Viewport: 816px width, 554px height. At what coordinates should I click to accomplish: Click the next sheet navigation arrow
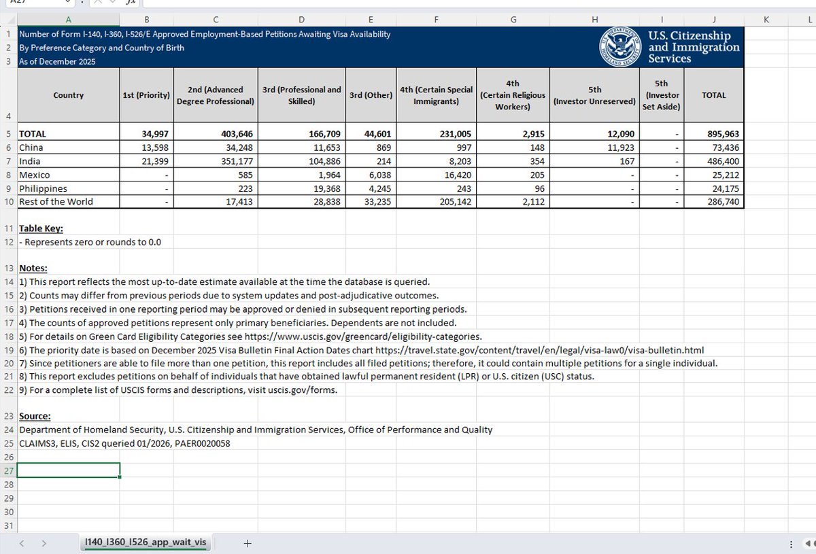(44, 543)
